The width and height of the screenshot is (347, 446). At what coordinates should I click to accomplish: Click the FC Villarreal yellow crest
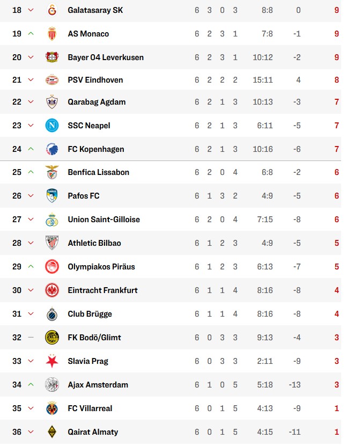[x=52, y=408]
